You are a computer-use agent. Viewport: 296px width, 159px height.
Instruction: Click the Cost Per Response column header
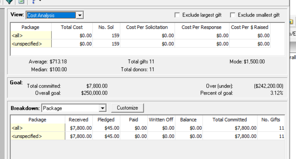[202, 27]
